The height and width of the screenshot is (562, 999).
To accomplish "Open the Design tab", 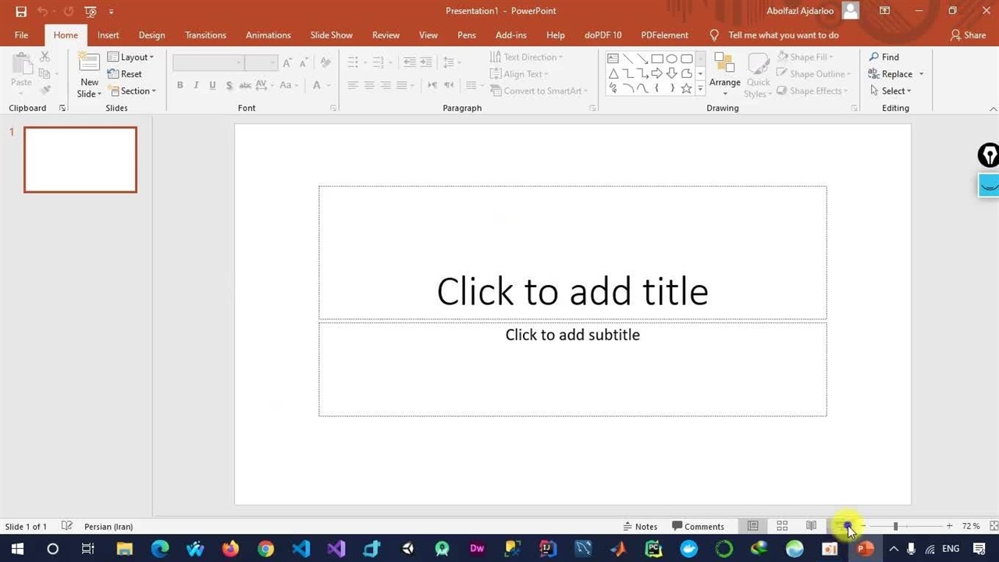I will point(151,35).
